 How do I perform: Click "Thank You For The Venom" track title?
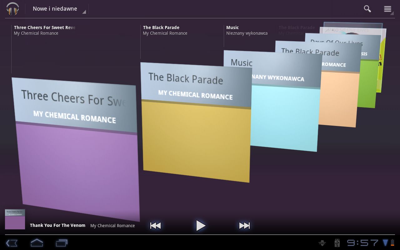57,225
